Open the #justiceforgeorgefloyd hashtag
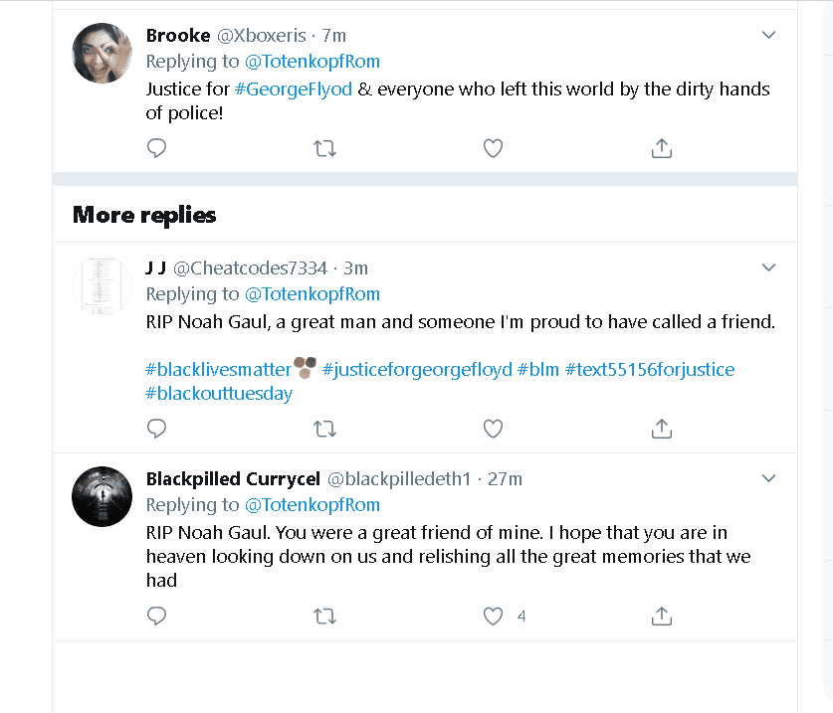The image size is (833, 713). click(x=417, y=370)
